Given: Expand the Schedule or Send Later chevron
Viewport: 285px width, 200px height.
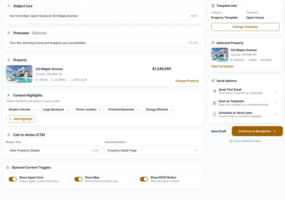Looking at the screenshot, I should pyautogui.click(x=276, y=114).
